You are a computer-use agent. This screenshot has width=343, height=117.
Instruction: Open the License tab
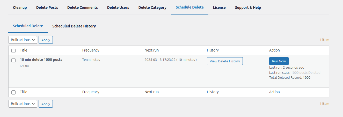pyautogui.click(x=219, y=8)
